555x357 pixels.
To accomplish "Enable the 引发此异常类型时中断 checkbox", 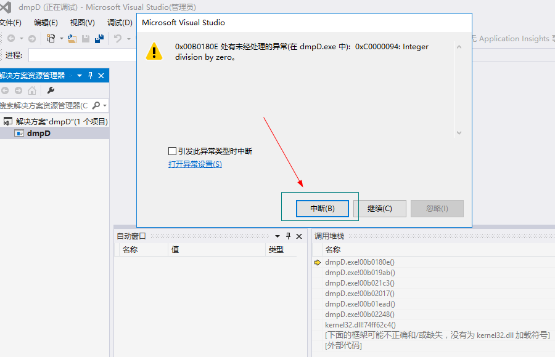I will [x=171, y=151].
